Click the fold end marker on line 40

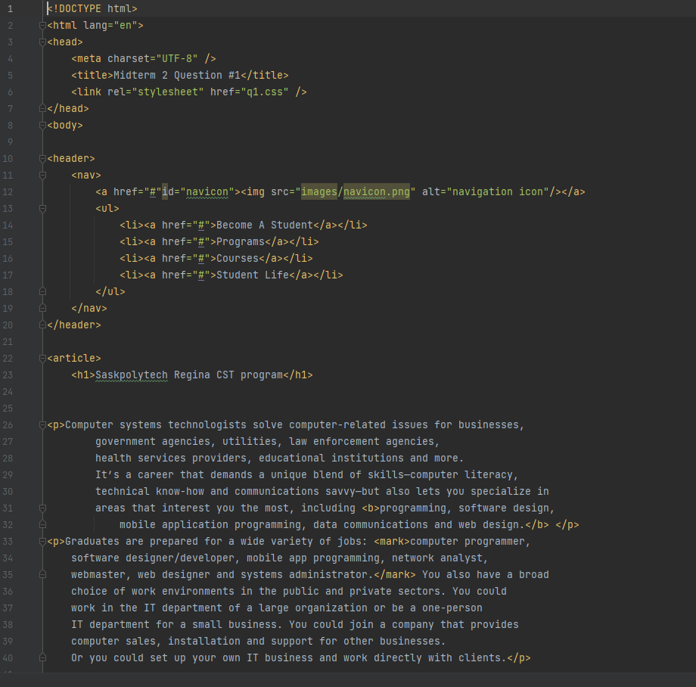(42, 658)
